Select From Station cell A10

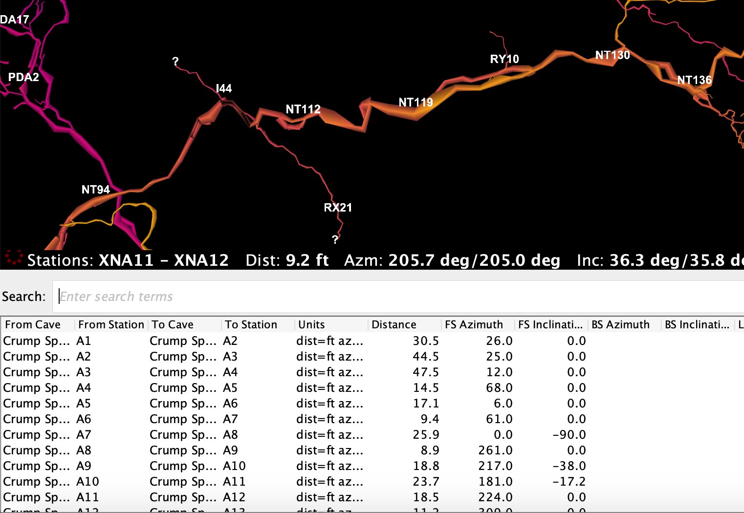pyautogui.click(x=88, y=481)
